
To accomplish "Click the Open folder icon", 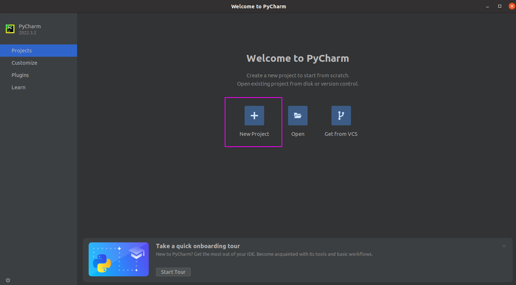I will point(297,116).
